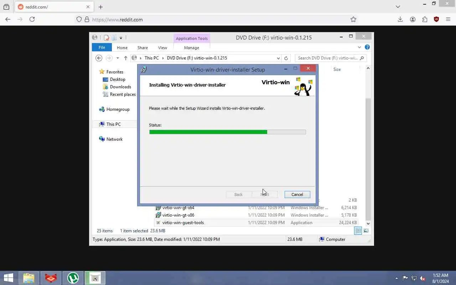This screenshot has height=285, width=456.
Task: Open Recent places in the navigation pane
Action: pos(123,94)
